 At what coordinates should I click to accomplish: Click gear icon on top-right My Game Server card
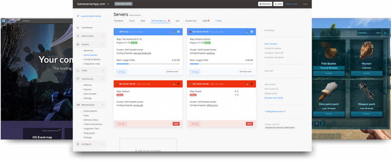(x=251, y=31)
